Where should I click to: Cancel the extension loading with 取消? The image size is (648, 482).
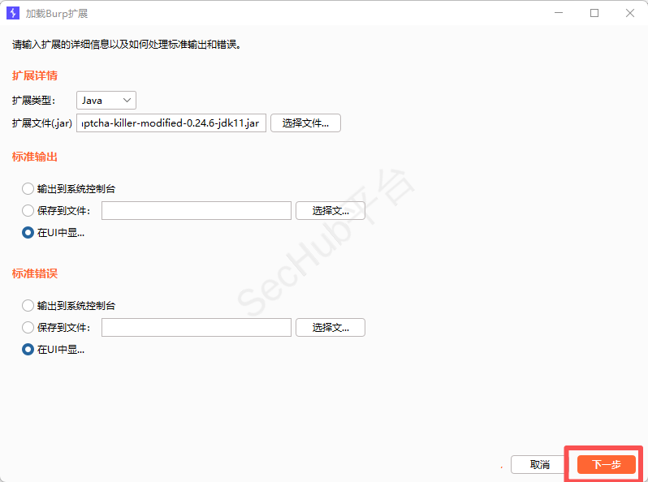pyautogui.click(x=539, y=465)
